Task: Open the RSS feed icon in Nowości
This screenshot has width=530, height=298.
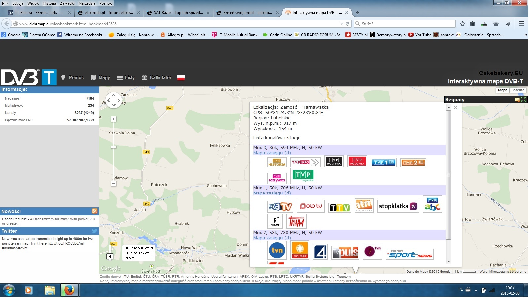Action: click(x=95, y=211)
